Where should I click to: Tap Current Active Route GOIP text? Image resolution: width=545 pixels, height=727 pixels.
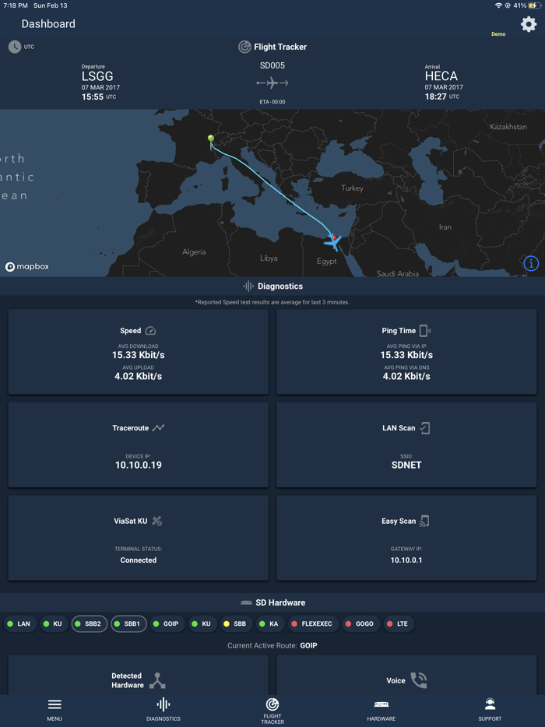tap(272, 645)
